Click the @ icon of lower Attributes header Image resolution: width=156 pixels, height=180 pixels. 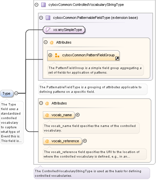47,104
